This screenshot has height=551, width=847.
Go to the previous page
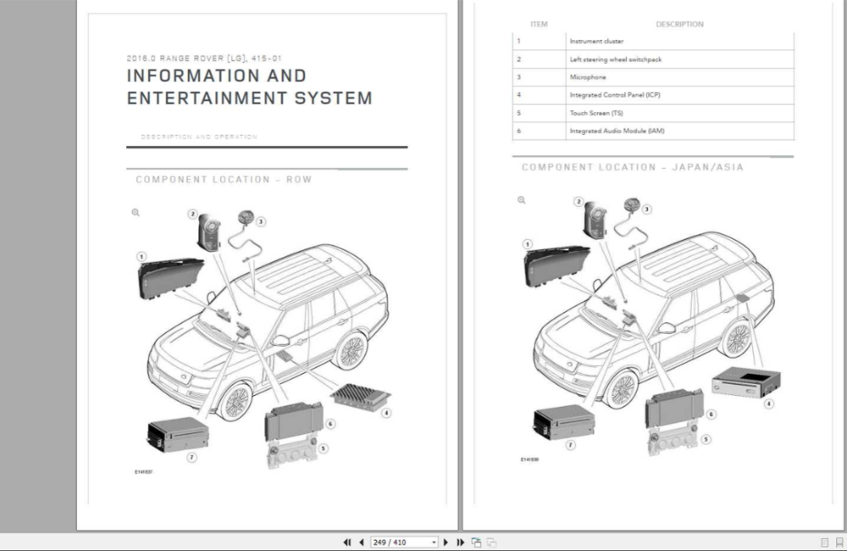tap(362, 543)
